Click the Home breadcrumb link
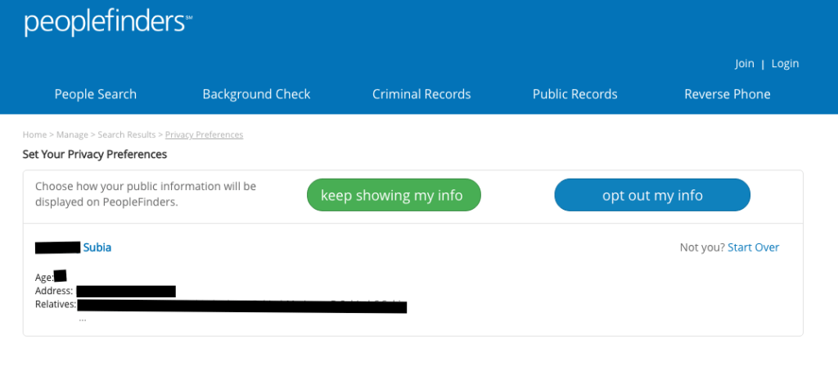Screen dimensions: 838x367 point(34,134)
